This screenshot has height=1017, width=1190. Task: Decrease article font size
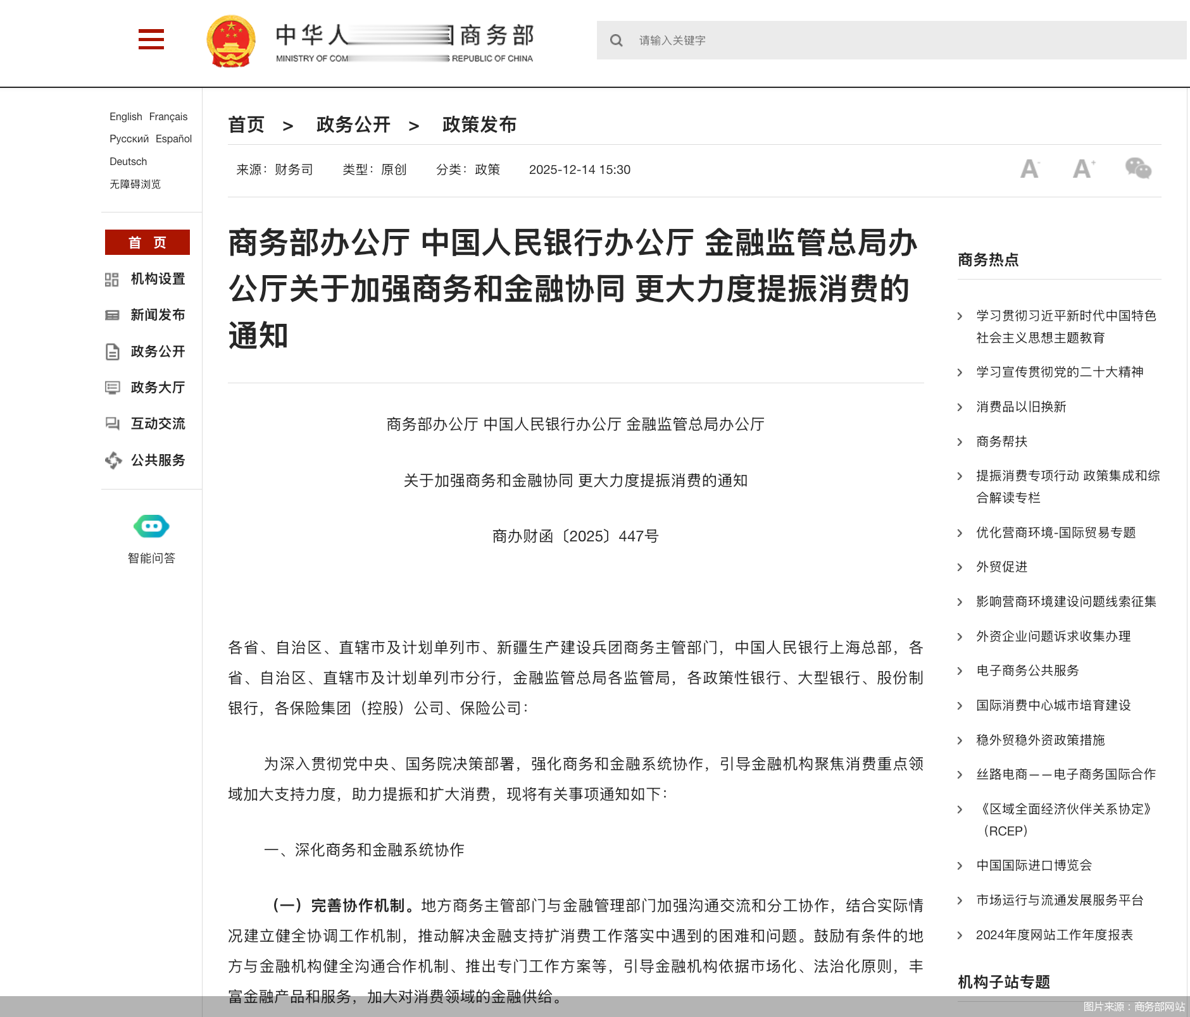[x=1030, y=169]
